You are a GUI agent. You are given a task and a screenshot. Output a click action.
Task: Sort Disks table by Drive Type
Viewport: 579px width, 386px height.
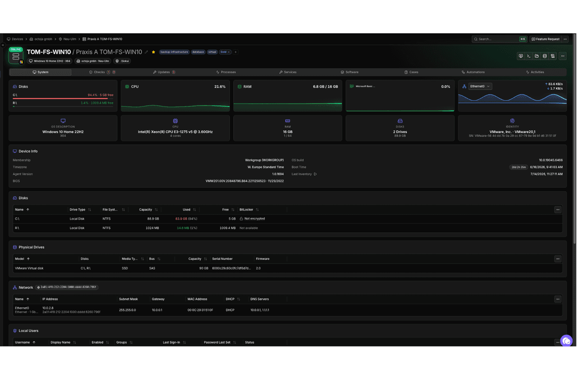point(80,210)
